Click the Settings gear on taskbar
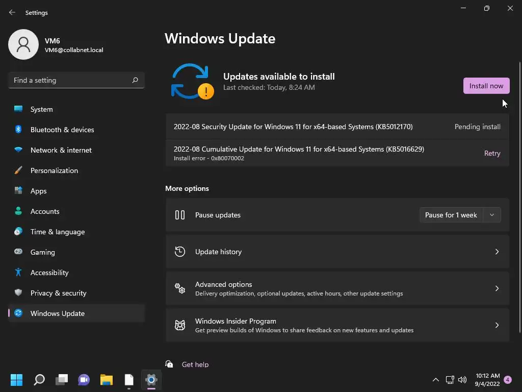The image size is (522, 392). [x=151, y=380]
